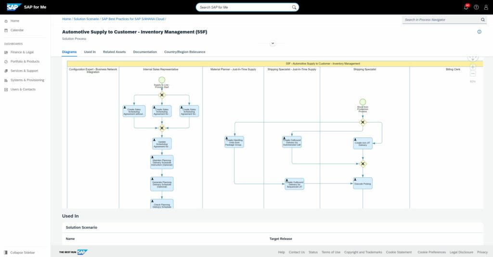Open user profile icon
493x257 pixels.
486,7
